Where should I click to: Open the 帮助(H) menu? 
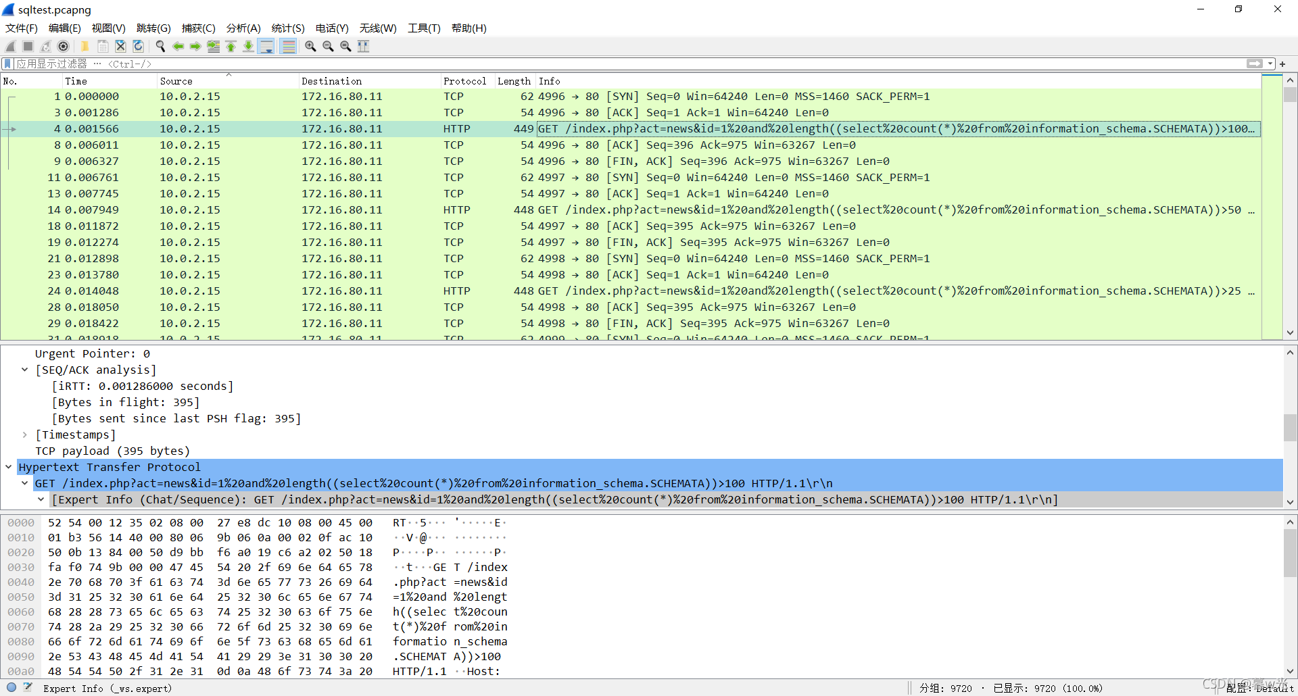[x=469, y=28]
